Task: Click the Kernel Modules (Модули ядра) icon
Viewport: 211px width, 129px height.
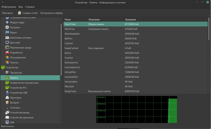Action: (x=7, y=22)
